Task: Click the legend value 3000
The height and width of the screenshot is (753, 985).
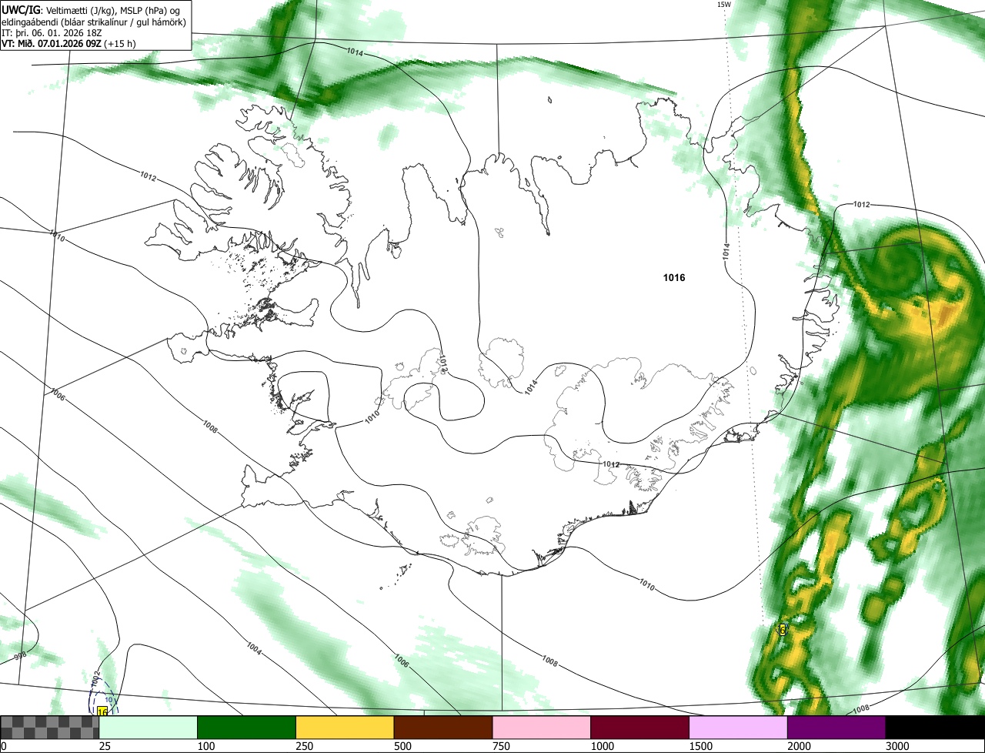Action: (897, 746)
